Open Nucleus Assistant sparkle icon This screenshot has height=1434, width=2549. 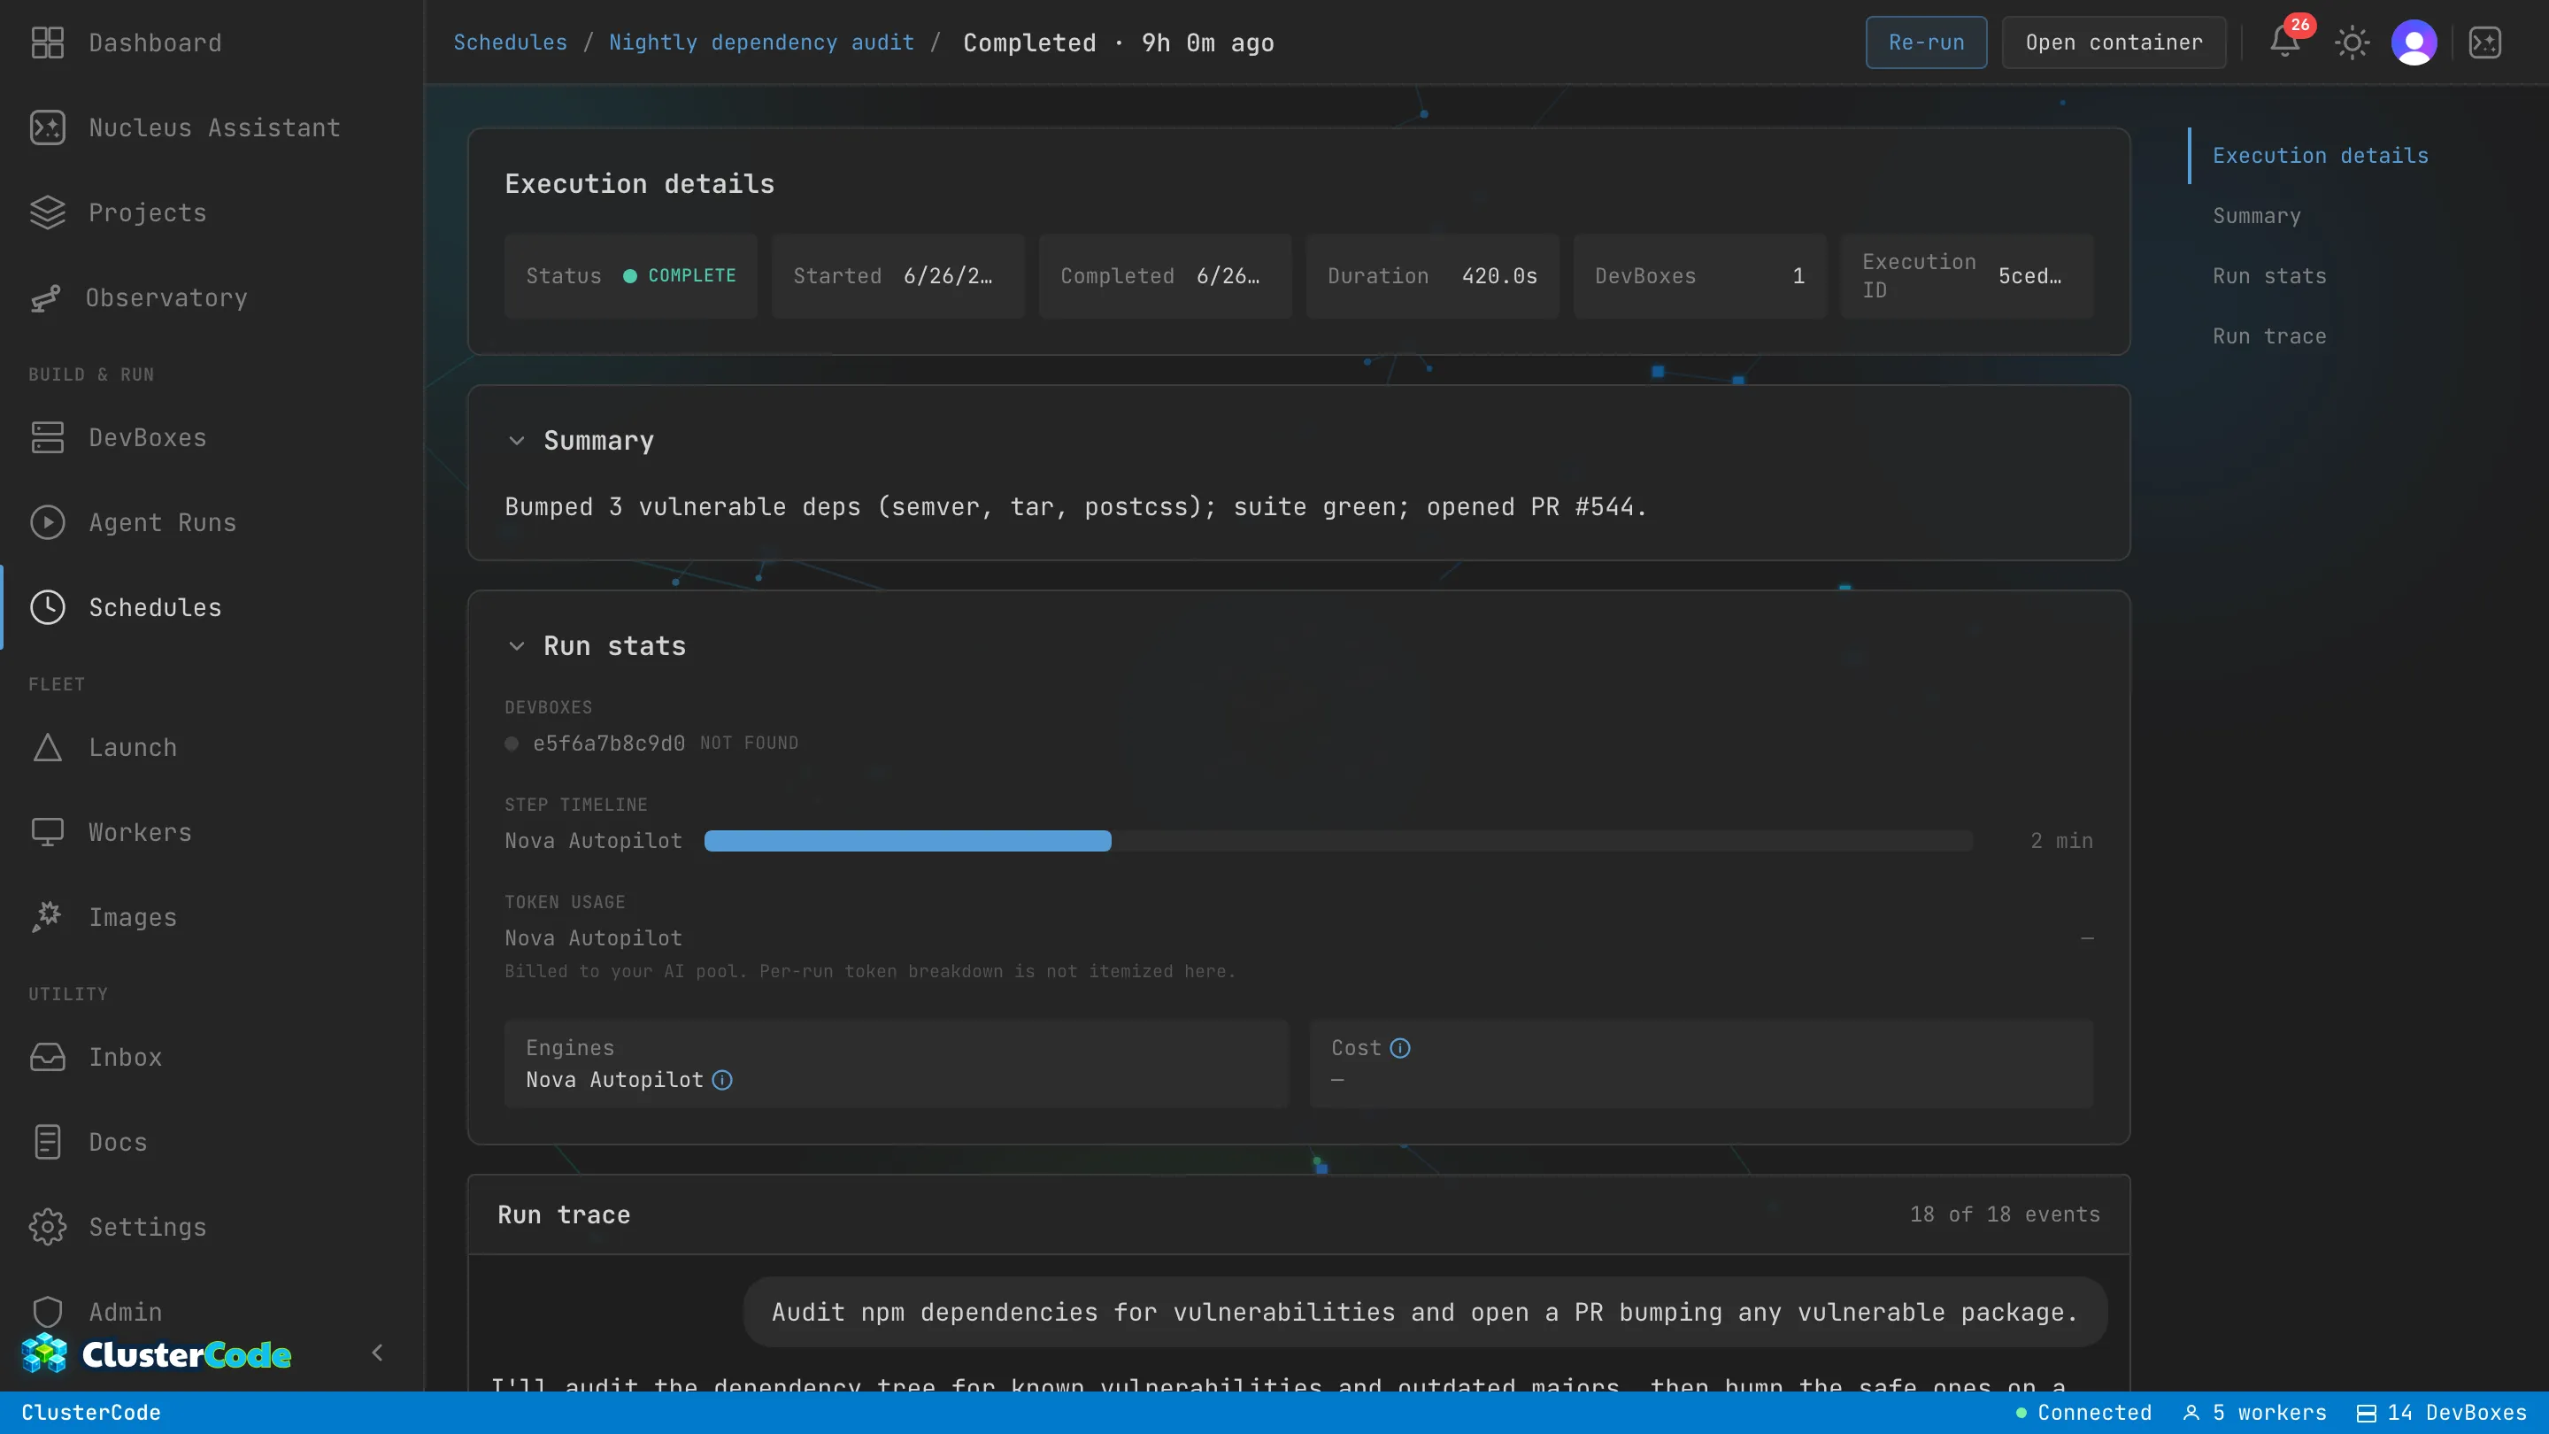[x=48, y=127]
